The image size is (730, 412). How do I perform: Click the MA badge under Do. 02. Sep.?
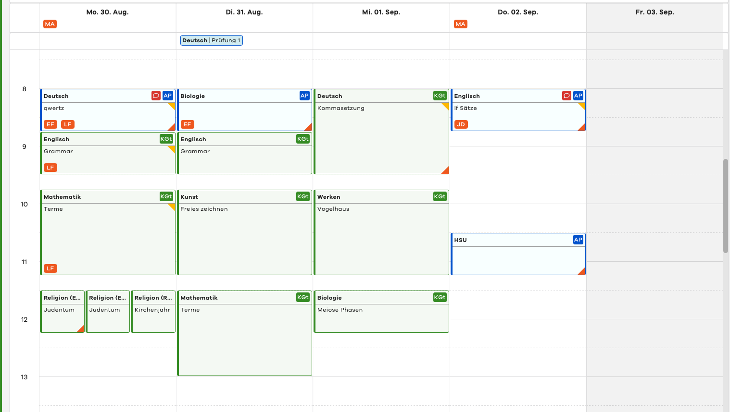coord(460,24)
